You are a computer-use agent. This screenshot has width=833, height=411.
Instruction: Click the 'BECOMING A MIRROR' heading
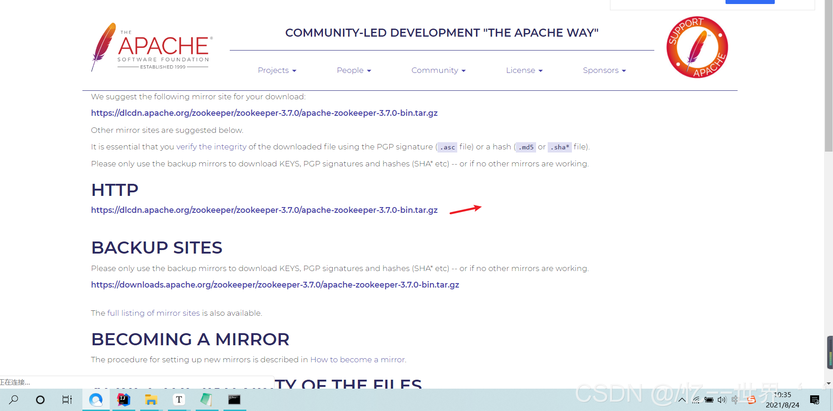190,339
